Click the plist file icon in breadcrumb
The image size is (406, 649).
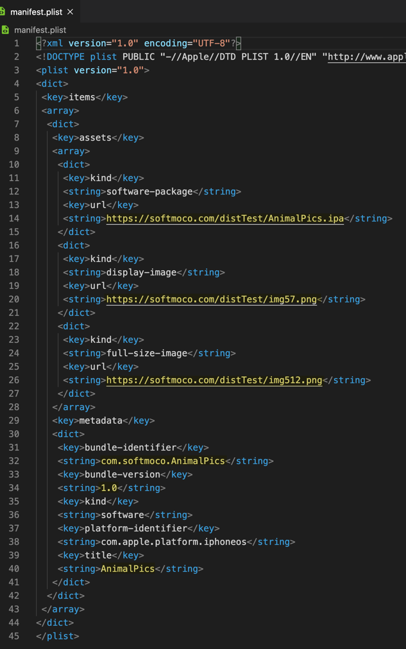point(6,30)
